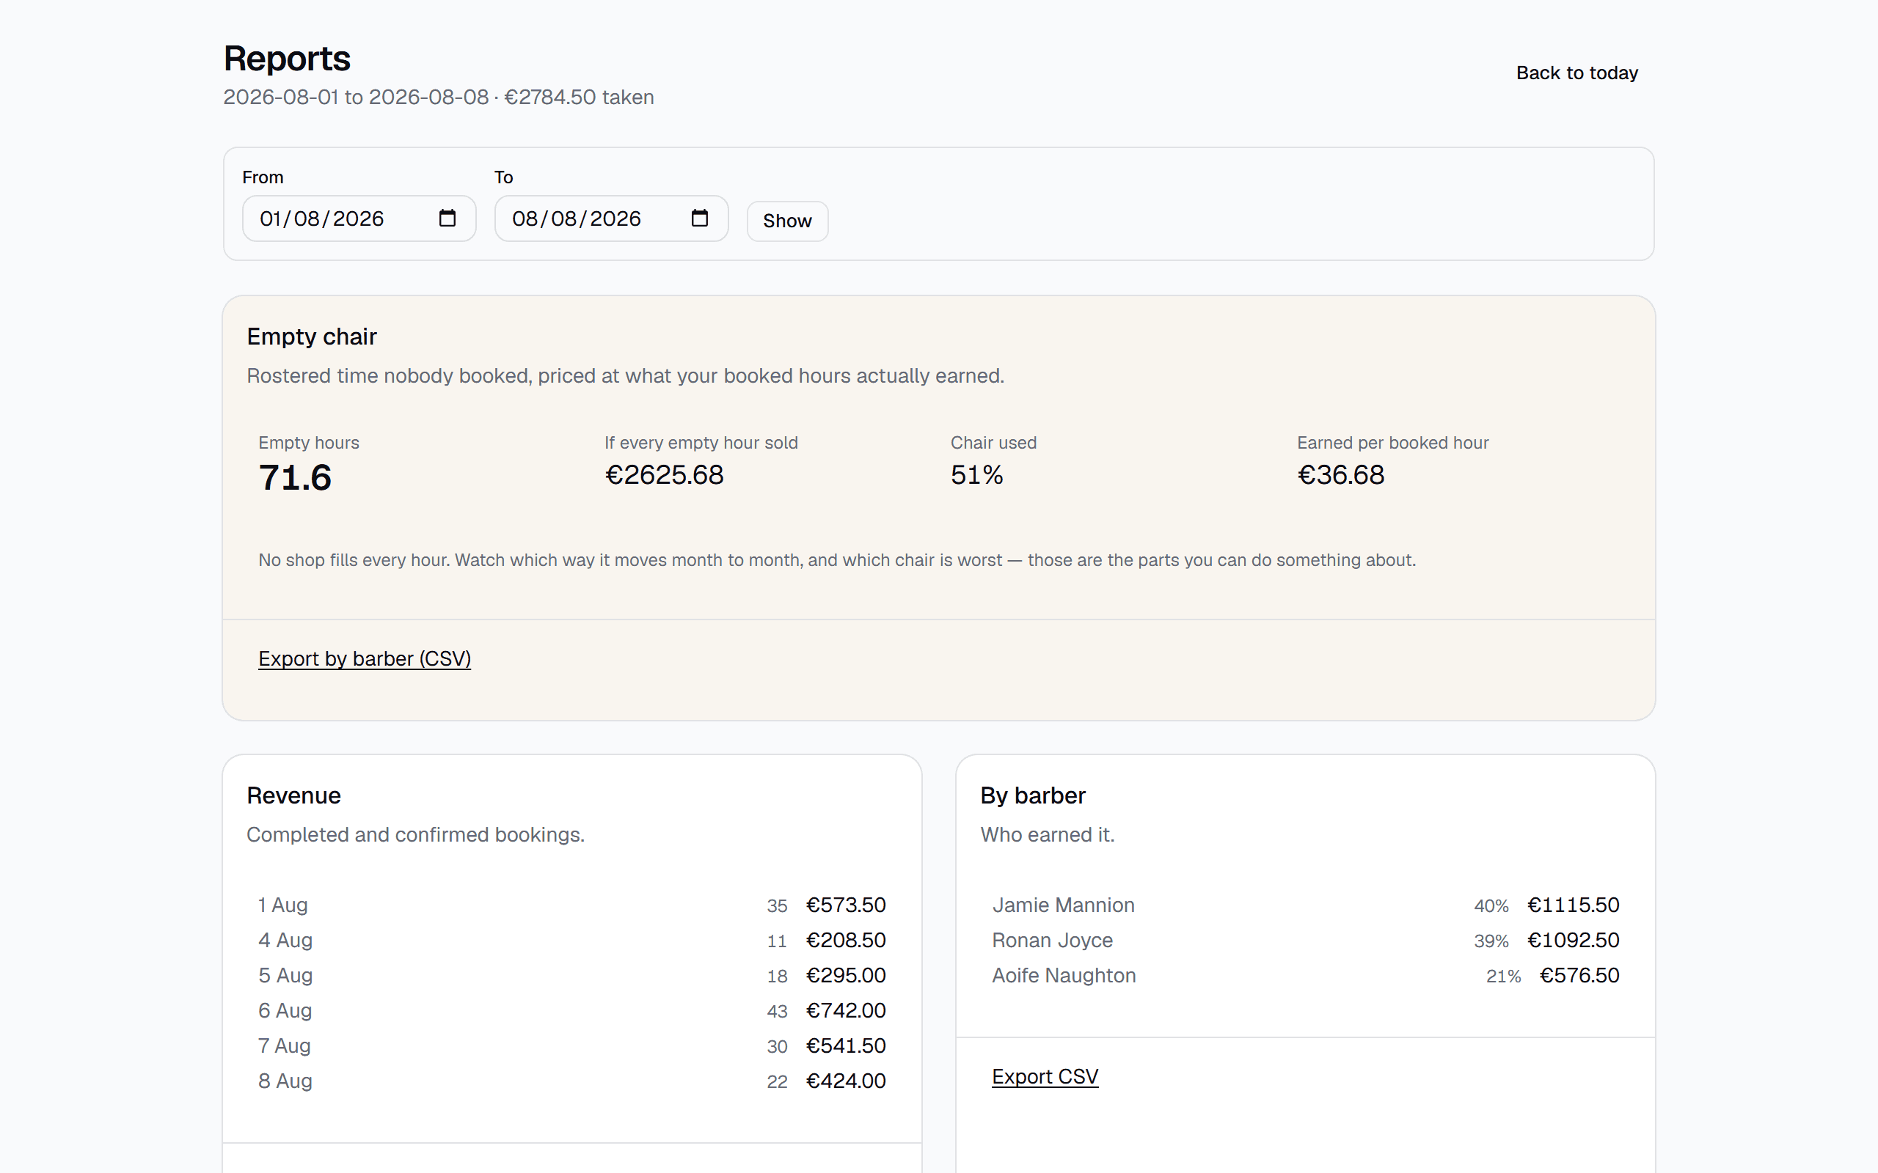The image size is (1878, 1173).
Task: Select Jamie Mannion in By barber
Action: pyautogui.click(x=1063, y=905)
